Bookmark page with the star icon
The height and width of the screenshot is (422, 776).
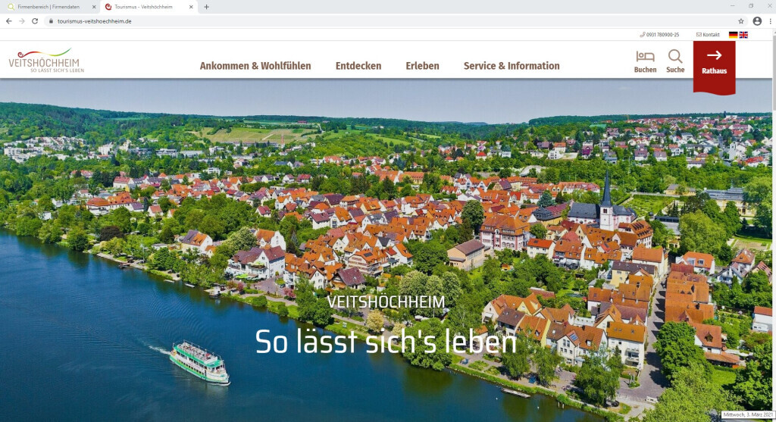click(741, 21)
